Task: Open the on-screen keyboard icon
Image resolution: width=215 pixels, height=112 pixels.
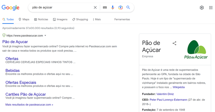Action: [105, 7]
